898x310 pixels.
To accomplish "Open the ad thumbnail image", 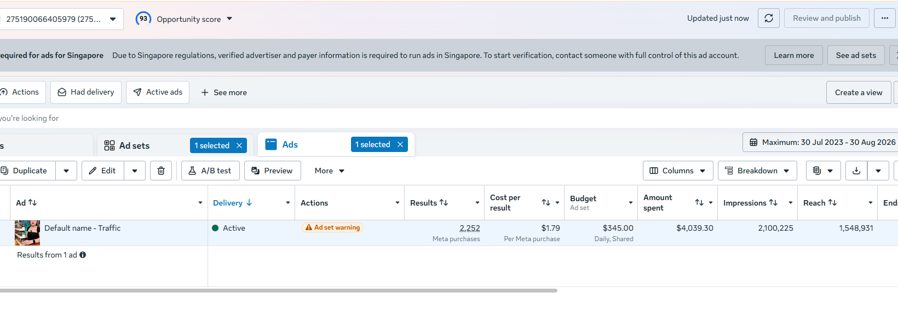I will [27, 233].
